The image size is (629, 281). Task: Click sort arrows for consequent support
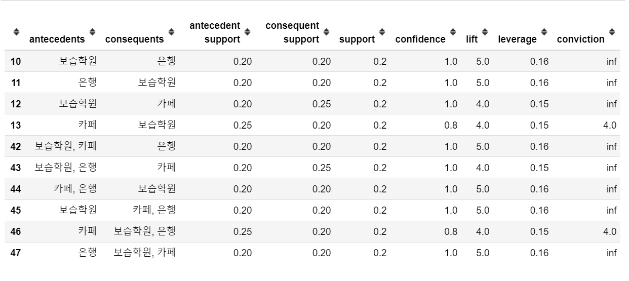326,32
